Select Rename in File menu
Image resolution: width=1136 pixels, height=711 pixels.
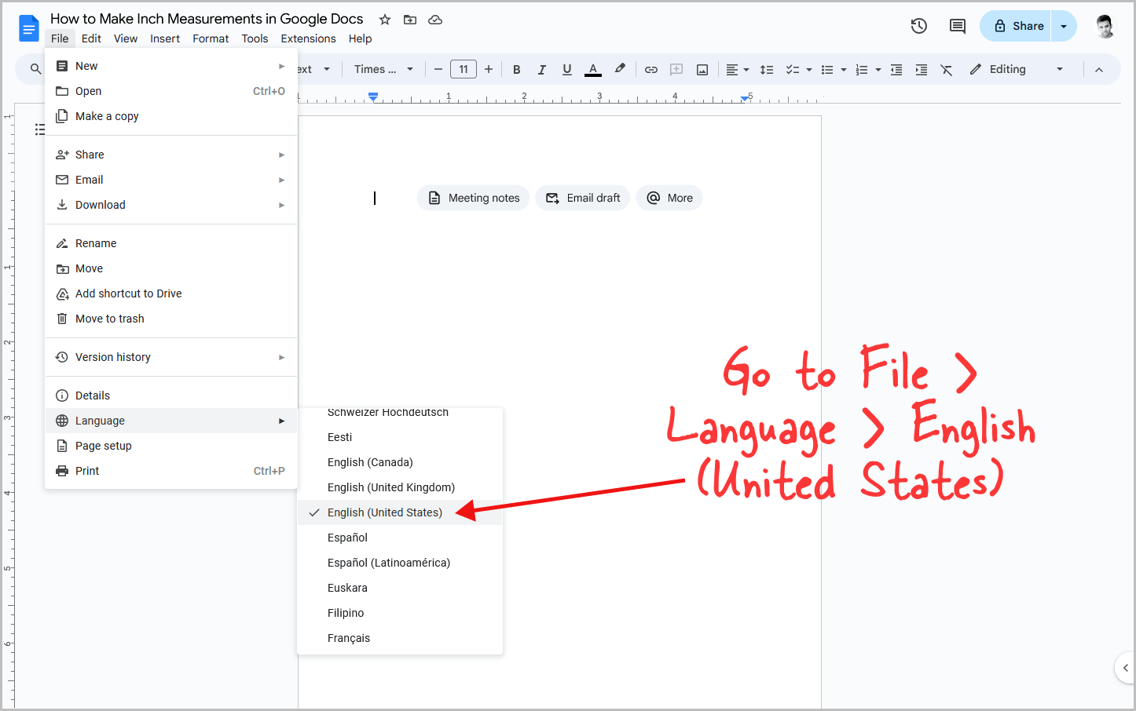coord(171,243)
